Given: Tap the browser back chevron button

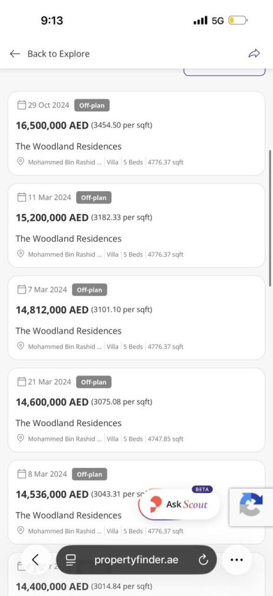Looking at the screenshot, I should coord(35,559).
